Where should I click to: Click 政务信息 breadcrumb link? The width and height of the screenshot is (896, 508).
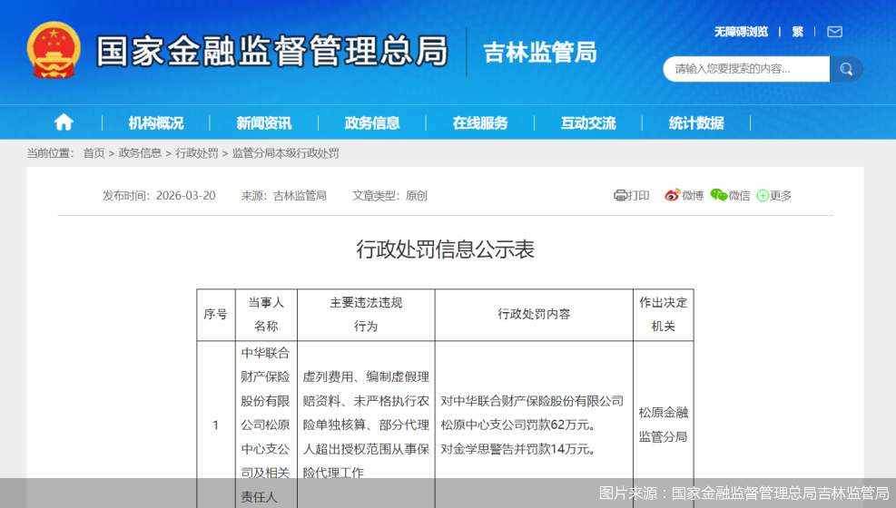pyautogui.click(x=140, y=153)
